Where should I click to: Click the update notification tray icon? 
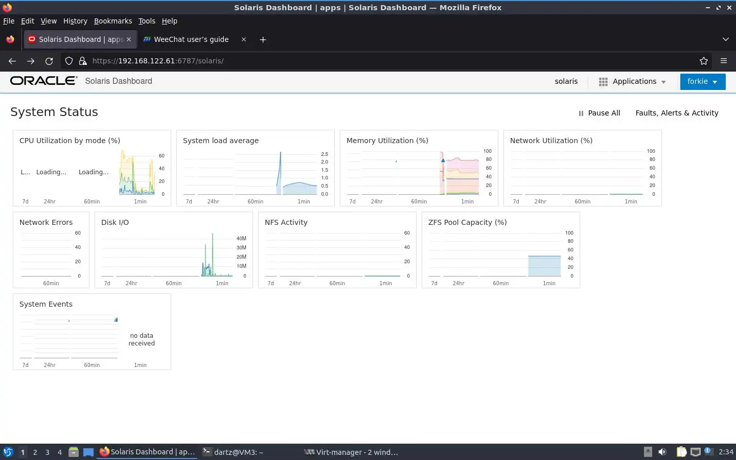point(708,451)
